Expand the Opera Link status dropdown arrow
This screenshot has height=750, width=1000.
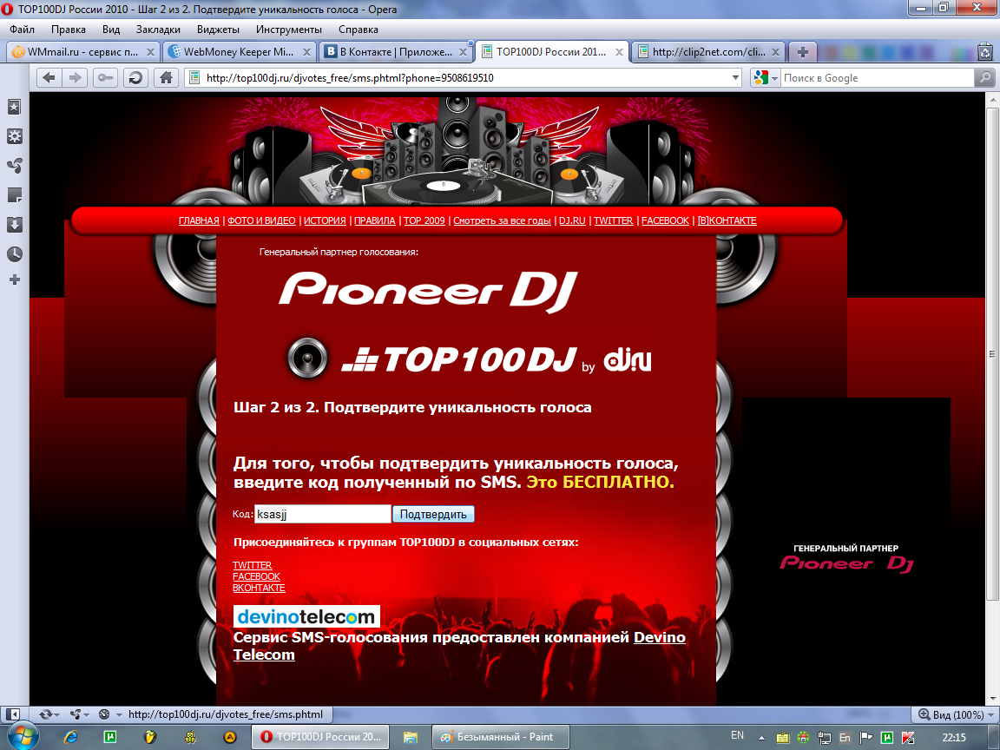[x=57, y=715]
